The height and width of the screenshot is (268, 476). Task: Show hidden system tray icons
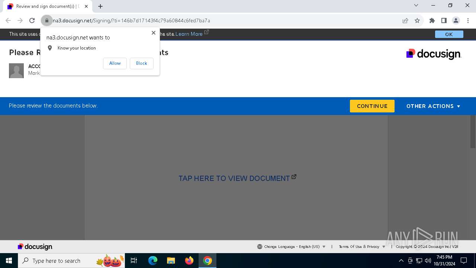click(x=401, y=261)
